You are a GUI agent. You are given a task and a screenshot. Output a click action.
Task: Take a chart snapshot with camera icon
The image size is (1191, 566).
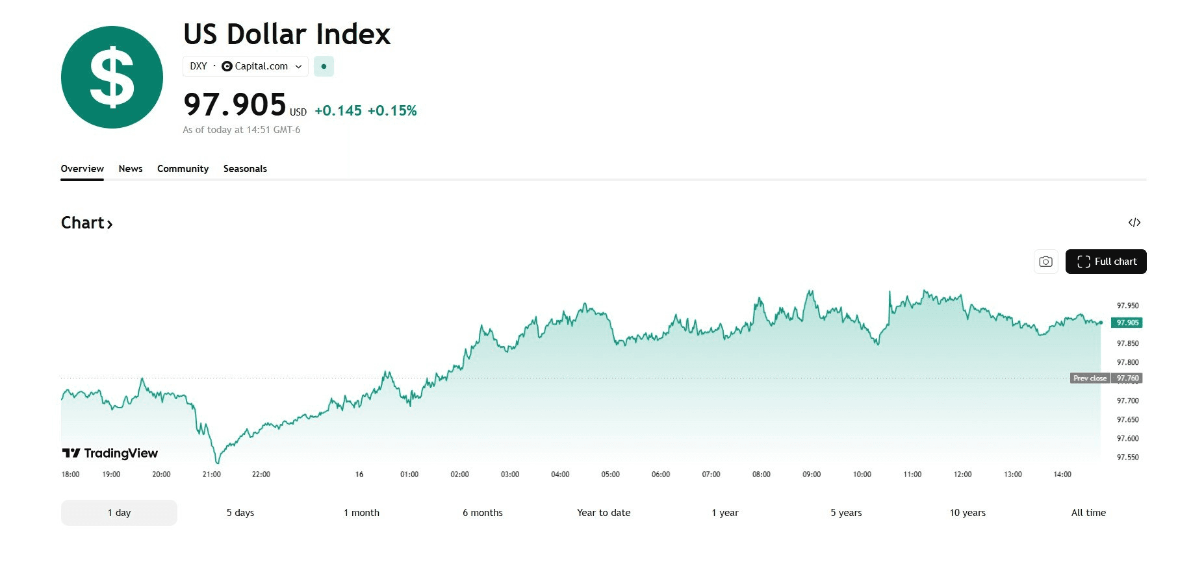1045,262
